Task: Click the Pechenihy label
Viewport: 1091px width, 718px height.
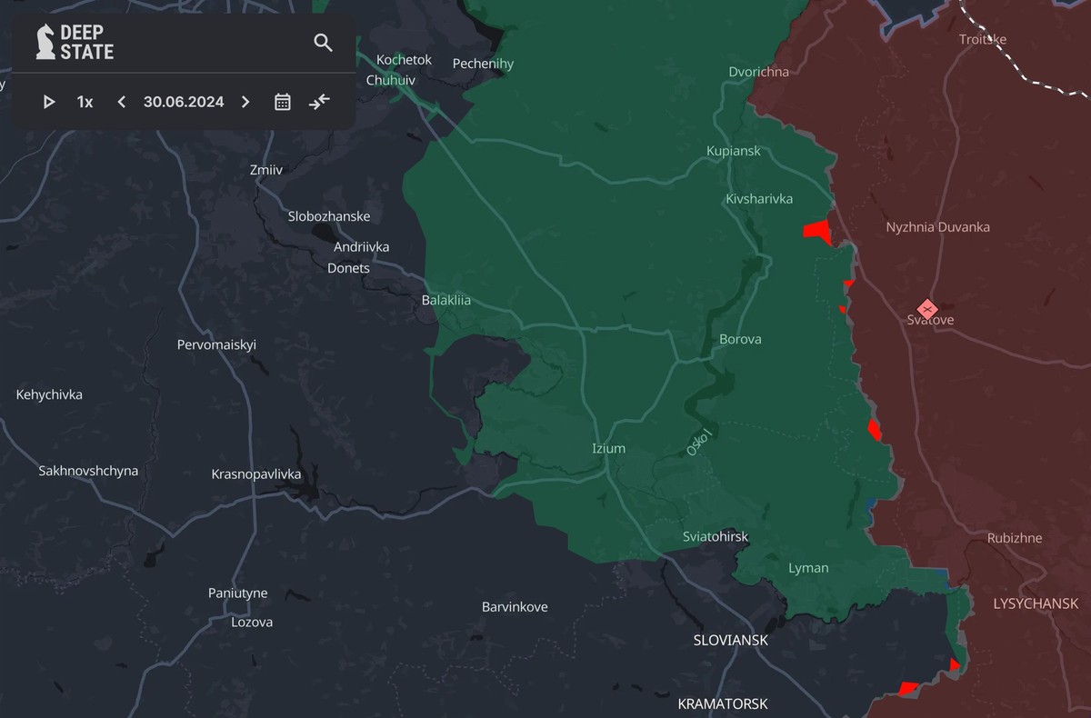Action: (483, 64)
